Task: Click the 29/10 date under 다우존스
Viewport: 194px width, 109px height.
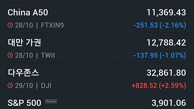Action: click(24, 85)
